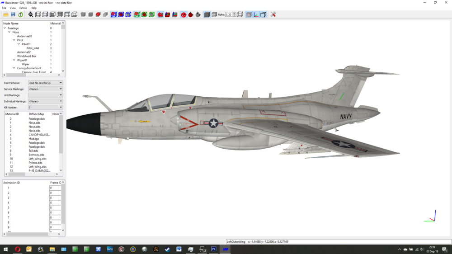
Task: Toggle the blue cube with red no-sign
Action: tap(114, 14)
